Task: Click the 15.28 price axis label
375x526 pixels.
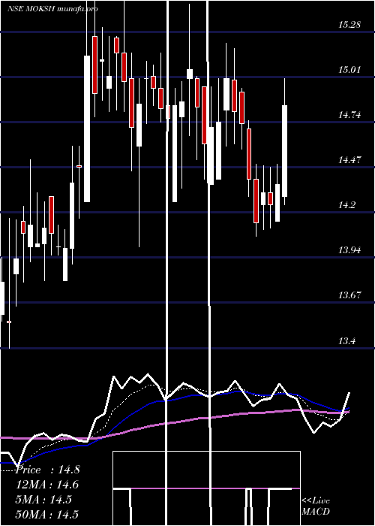Action: click(x=349, y=24)
